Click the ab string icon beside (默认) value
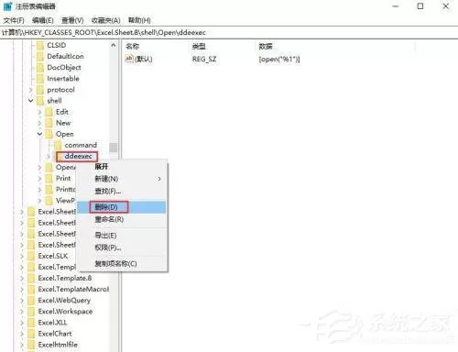The image size is (458, 352). click(x=129, y=59)
